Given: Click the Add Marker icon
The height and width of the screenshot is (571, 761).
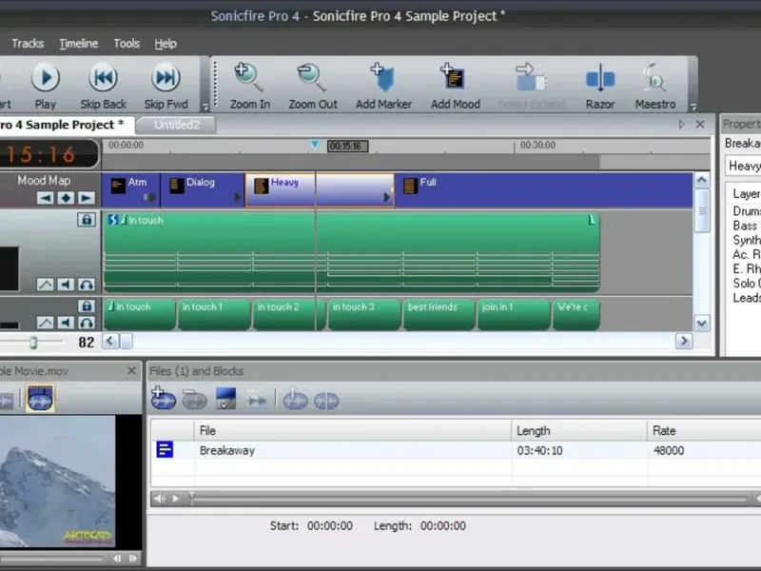Looking at the screenshot, I should click(383, 80).
